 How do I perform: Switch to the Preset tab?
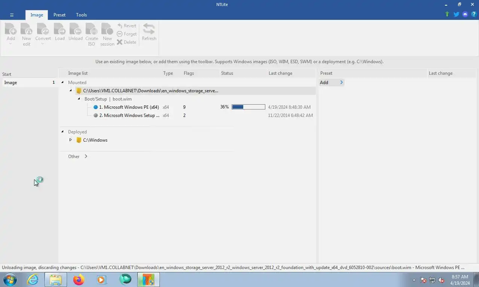point(60,15)
